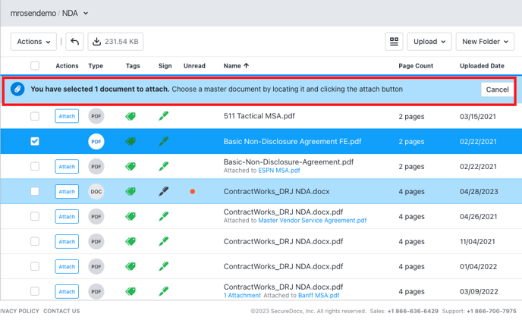Uncheck Basic Non-Disclosure Agreement FE.pdf checkbox
This screenshot has height=320, width=522.
(35, 141)
